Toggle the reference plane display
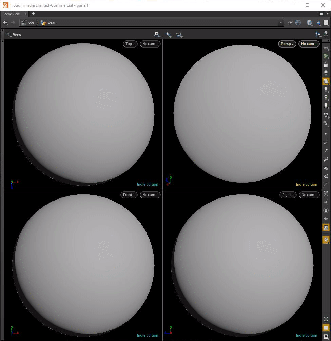Viewport: 331px width, 341px height. pos(326,48)
